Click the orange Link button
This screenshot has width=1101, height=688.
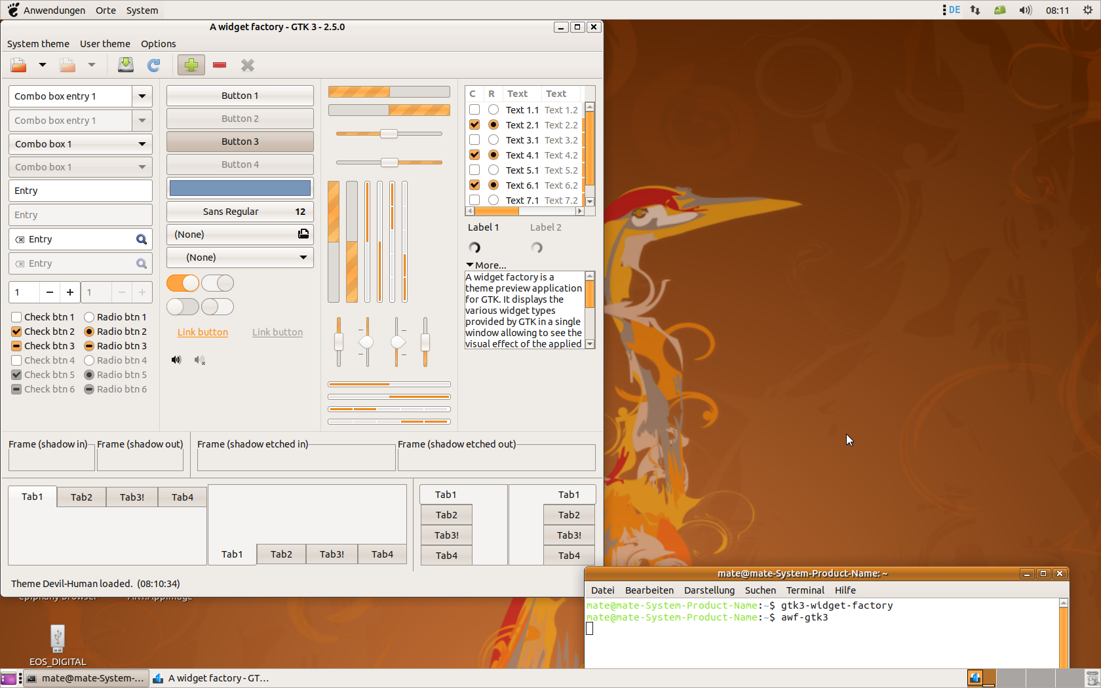tap(203, 332)
